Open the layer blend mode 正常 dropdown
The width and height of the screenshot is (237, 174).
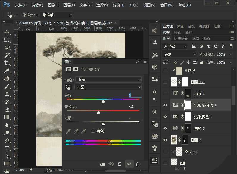179,54
